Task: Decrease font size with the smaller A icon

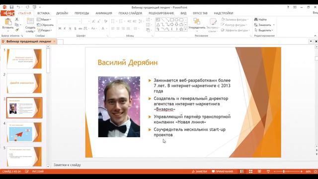Action: [x=98, y=21]
